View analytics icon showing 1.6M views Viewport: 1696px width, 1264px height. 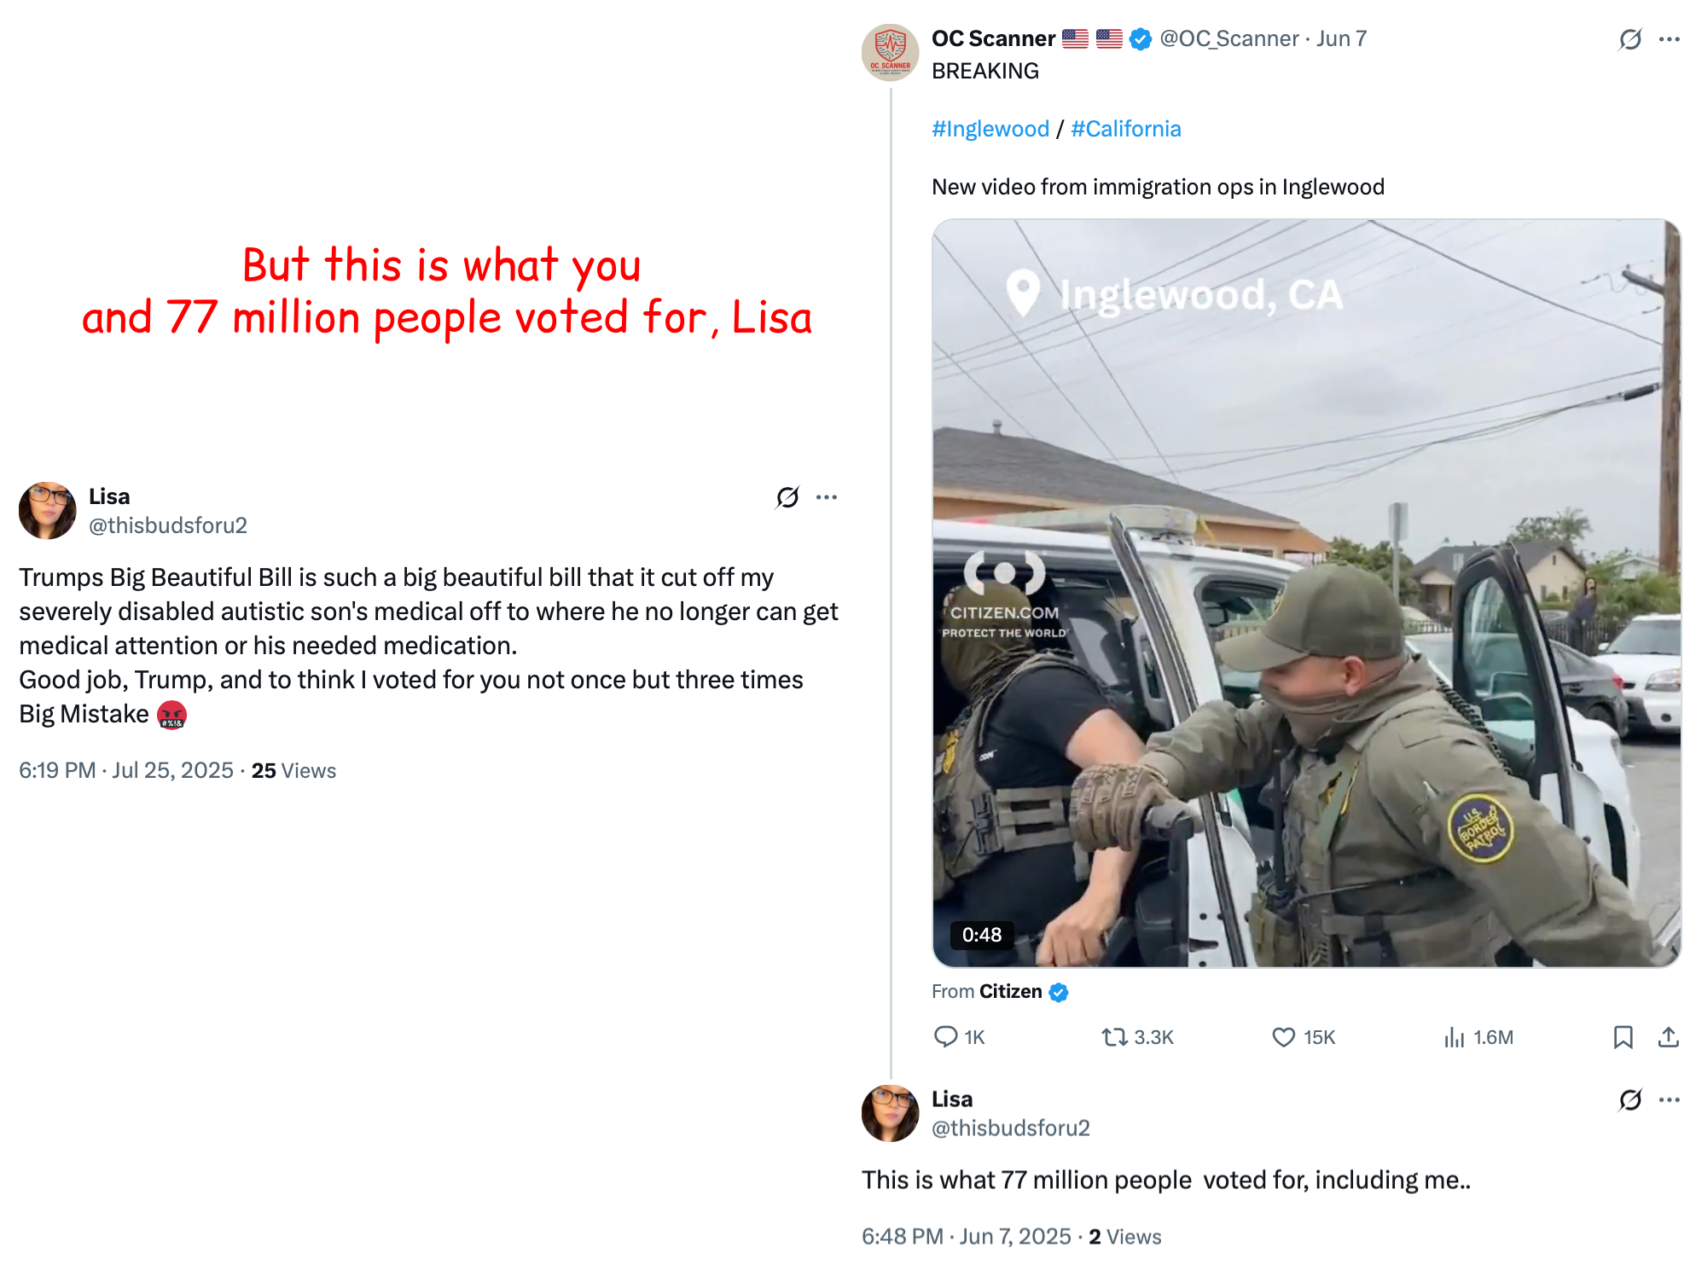tap(1454, 1037)
